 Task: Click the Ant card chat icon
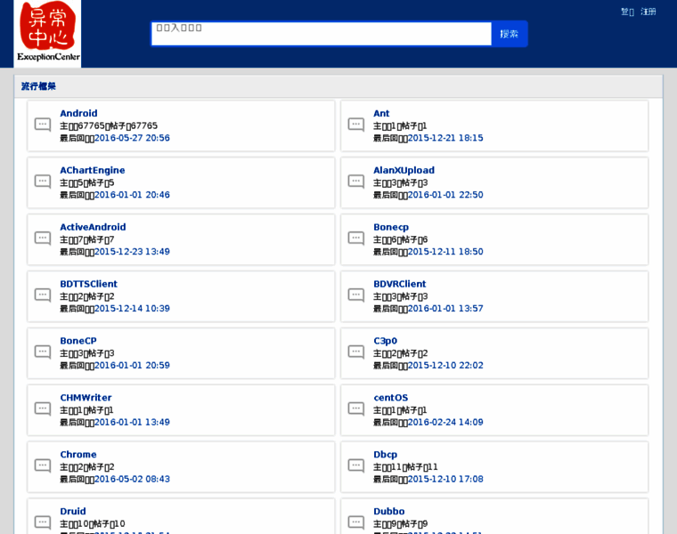[x=356, y=125]
